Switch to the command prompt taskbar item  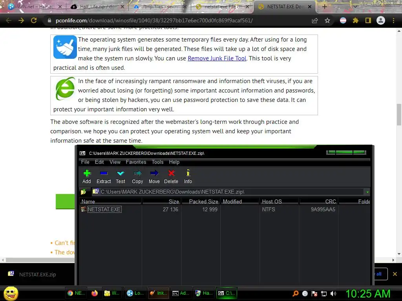181,293
